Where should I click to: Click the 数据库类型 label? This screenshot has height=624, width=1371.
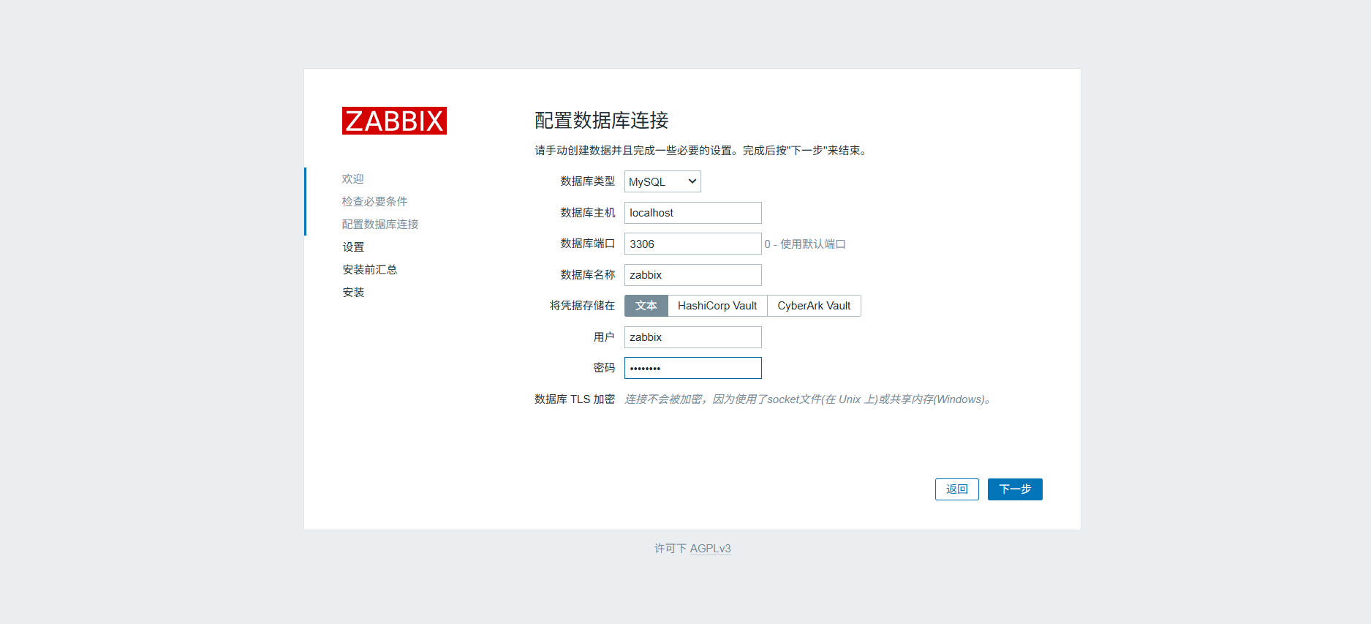588,181
